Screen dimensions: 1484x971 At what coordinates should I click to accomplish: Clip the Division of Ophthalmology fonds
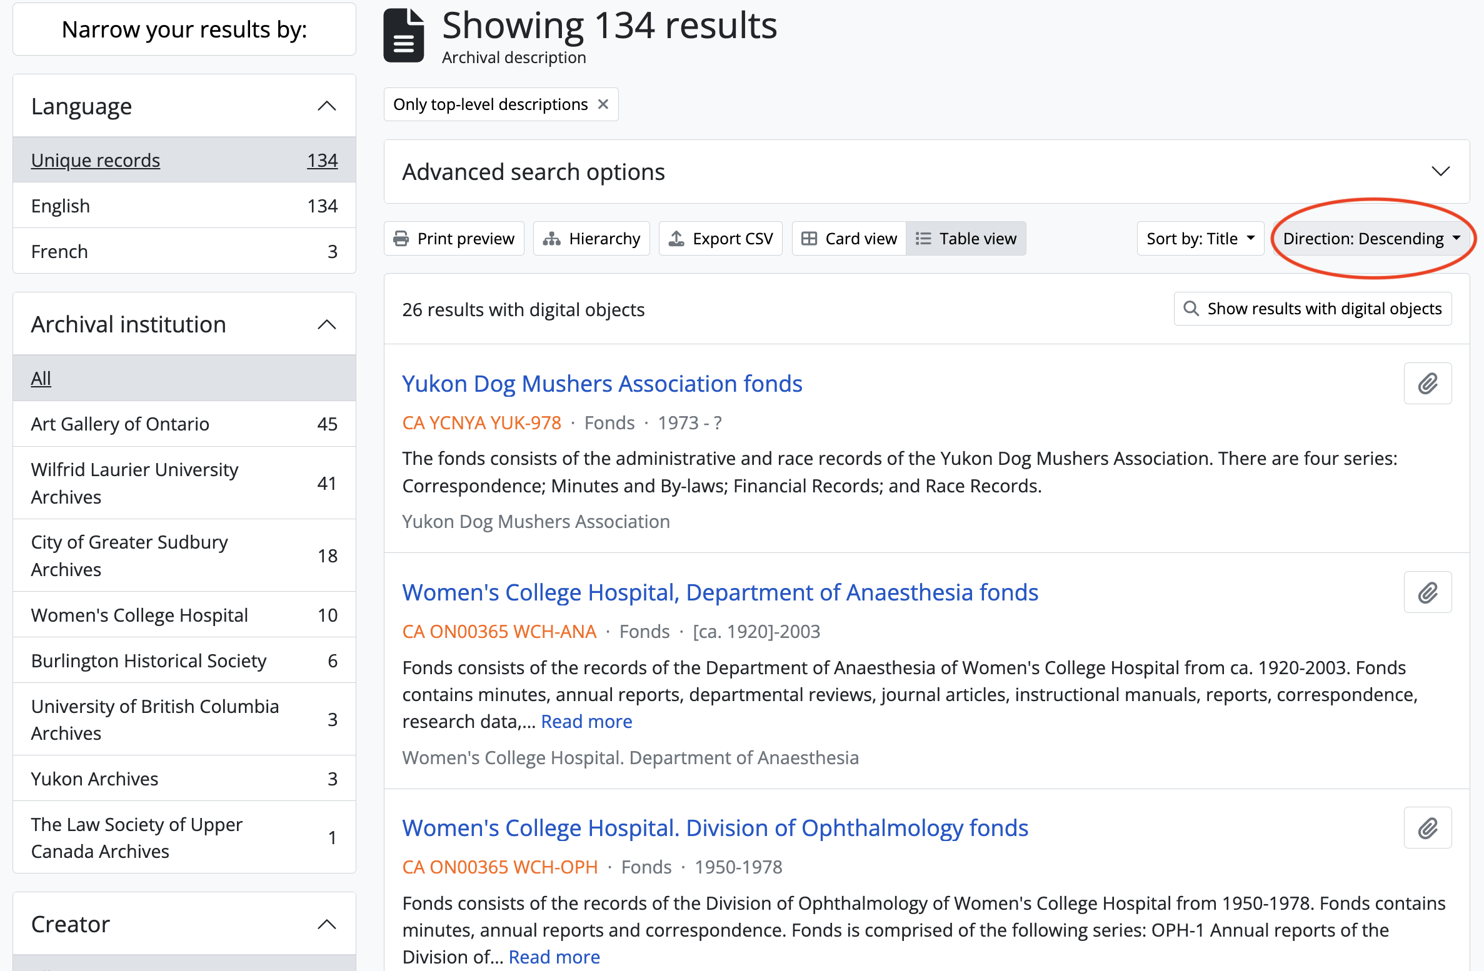(1427, 828)
